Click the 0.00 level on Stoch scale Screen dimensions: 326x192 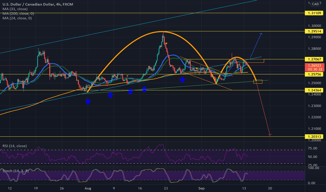tap(311, 183)
